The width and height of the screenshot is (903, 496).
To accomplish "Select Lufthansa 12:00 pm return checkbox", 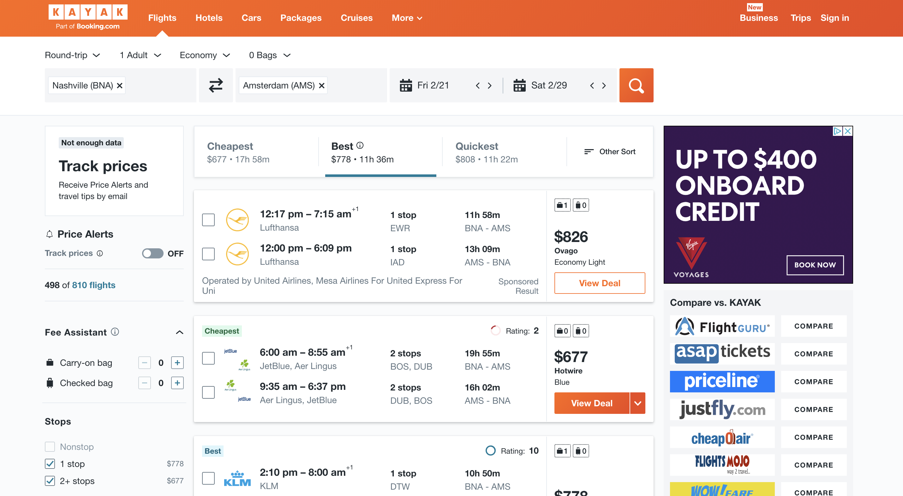I will (x=208, y=254).
